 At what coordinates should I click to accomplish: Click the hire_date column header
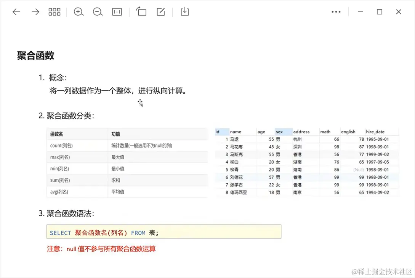pos(381,132)
